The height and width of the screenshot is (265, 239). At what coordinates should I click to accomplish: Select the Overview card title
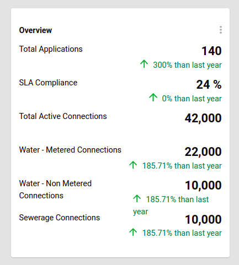click(x=35, y=30)
